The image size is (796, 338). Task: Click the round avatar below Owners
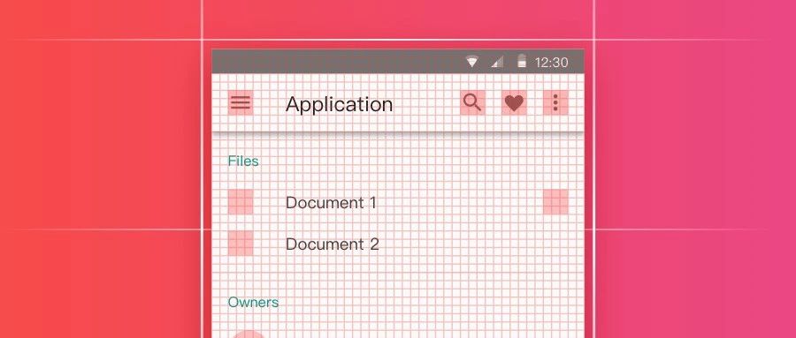(x=249, y=334)
